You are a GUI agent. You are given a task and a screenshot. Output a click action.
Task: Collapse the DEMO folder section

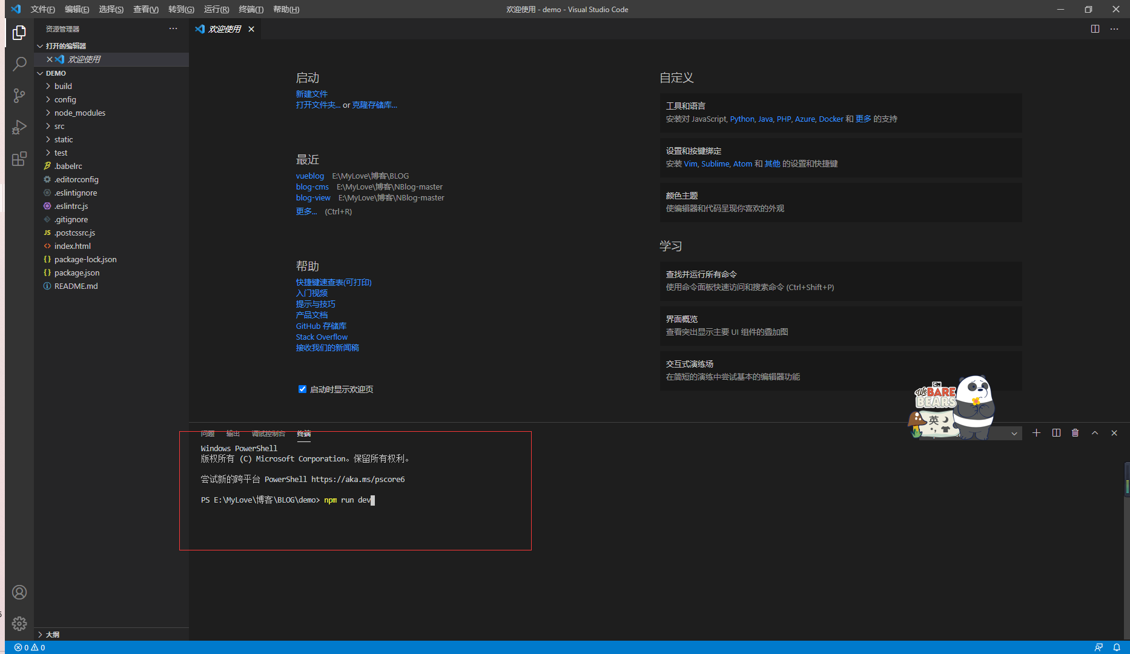111,73
